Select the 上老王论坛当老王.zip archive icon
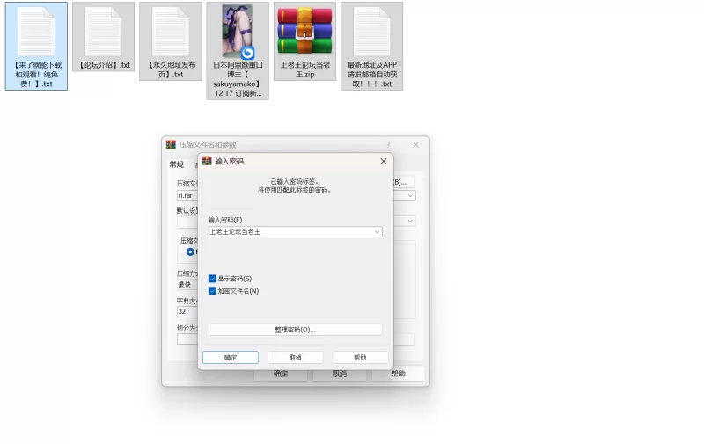Screen dimensions: 704x444 tap(304, 41)
